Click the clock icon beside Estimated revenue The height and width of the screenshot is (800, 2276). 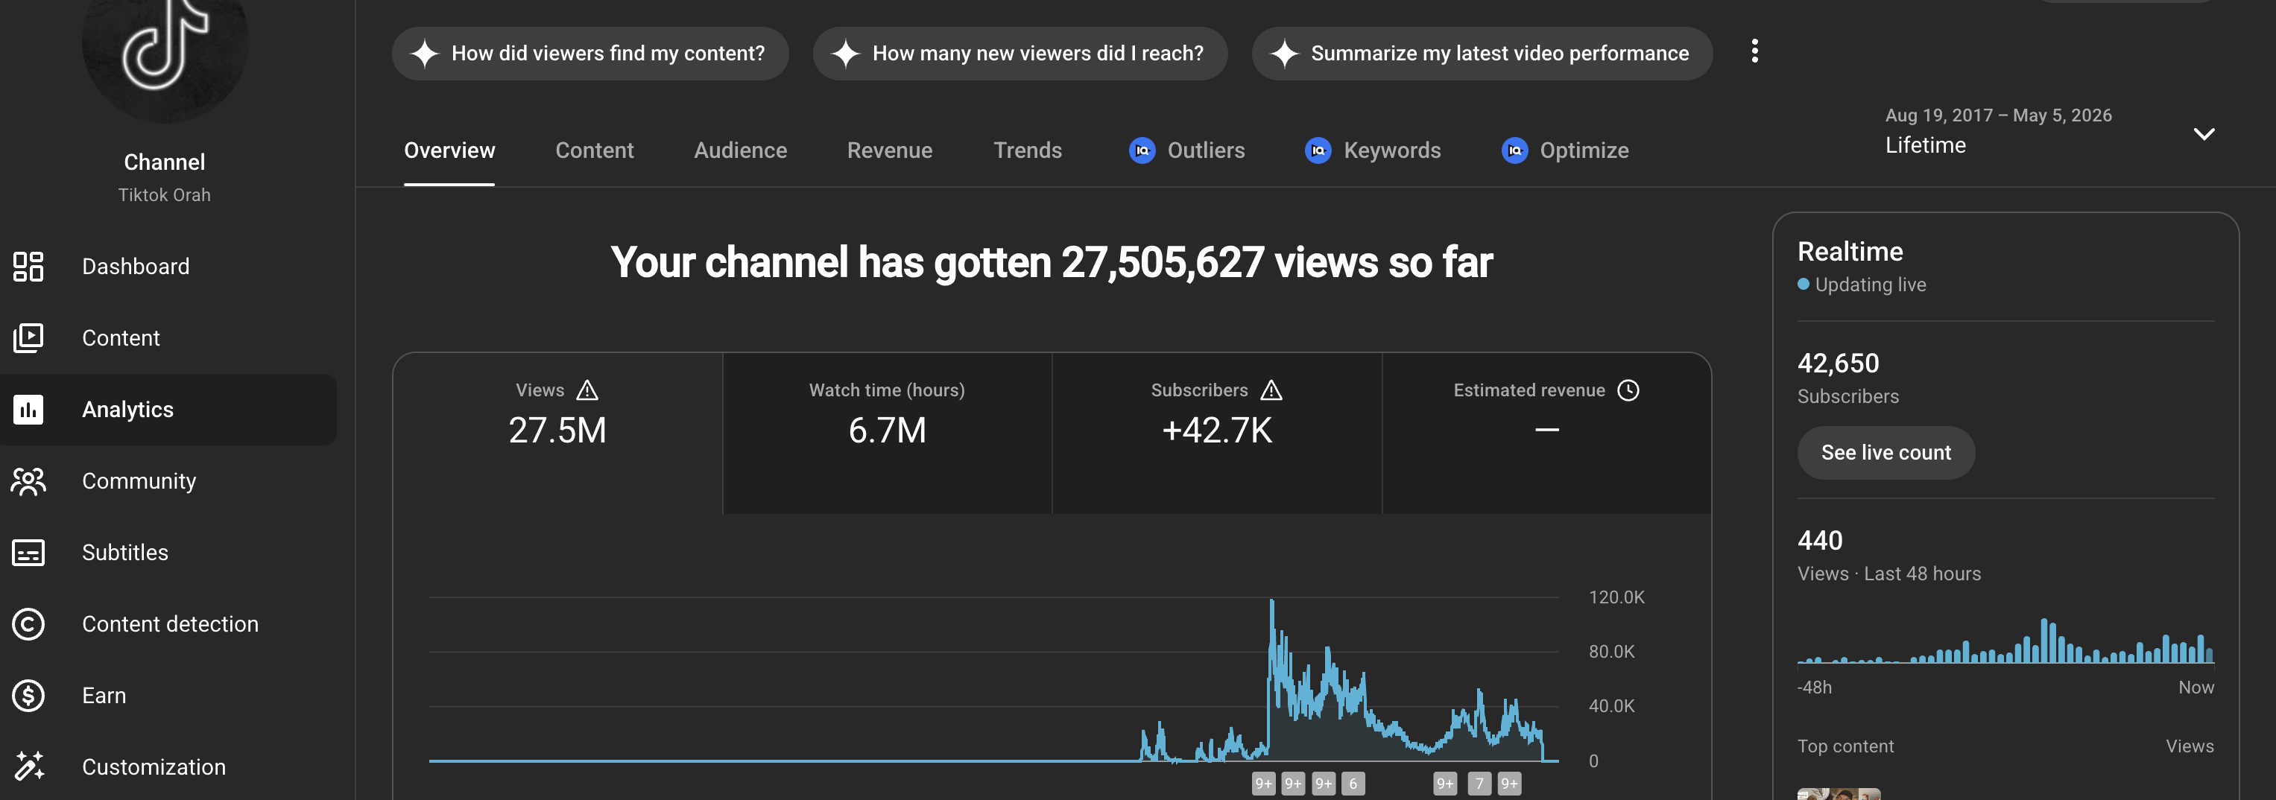pyautogui.click(x=1628, y=390)
